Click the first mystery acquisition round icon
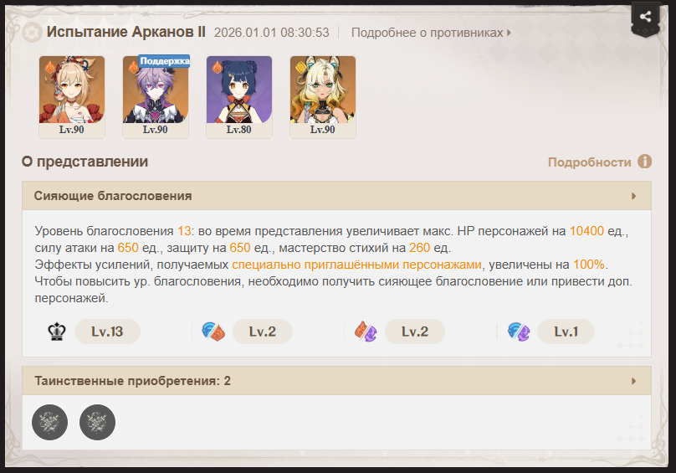 [x=49, y=422]
